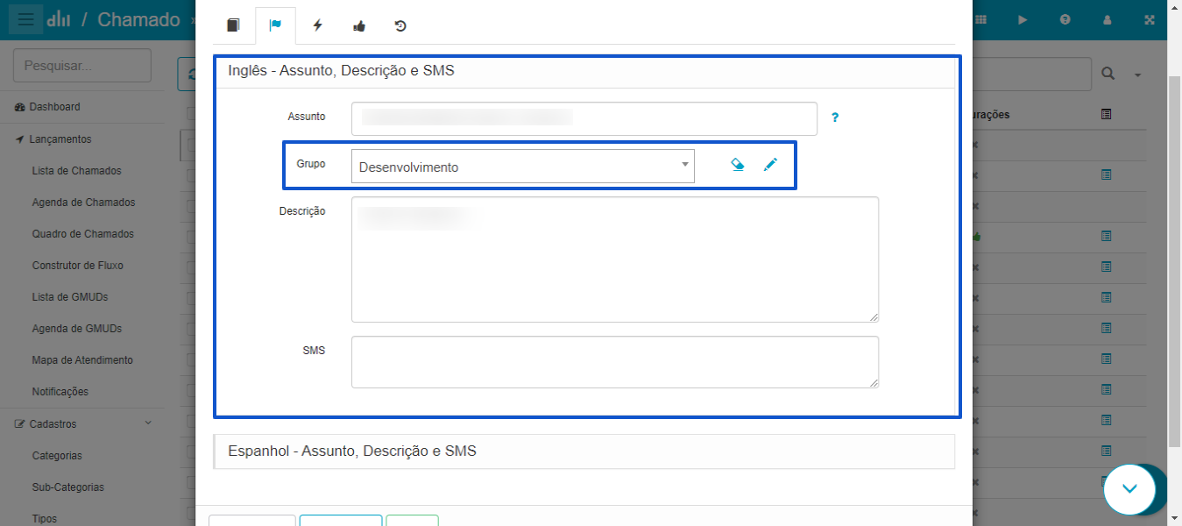Open the thumbs-up tab in the dialog
This screenshot has height=526, width=1182.
click(359, 26)
